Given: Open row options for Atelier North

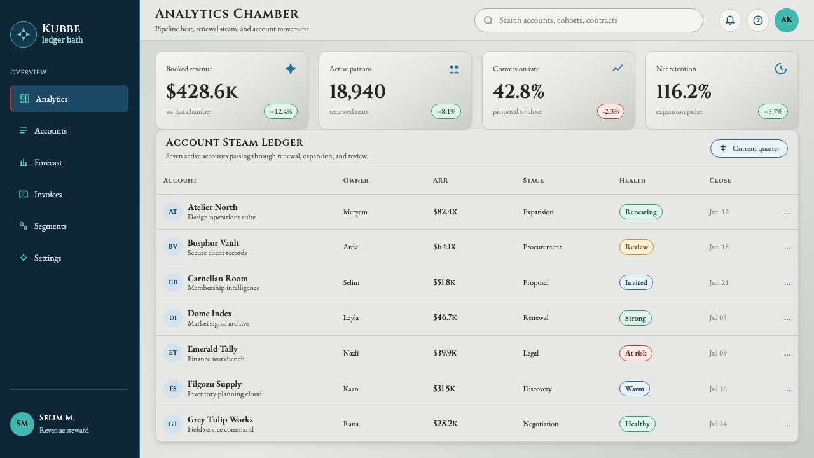Looking at the screenshot, I should (x=787, y=212).
